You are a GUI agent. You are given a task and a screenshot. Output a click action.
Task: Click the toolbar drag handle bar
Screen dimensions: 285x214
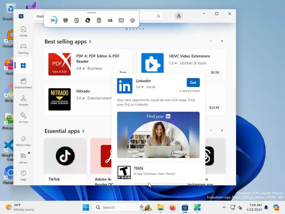click(x=91, y=13)
